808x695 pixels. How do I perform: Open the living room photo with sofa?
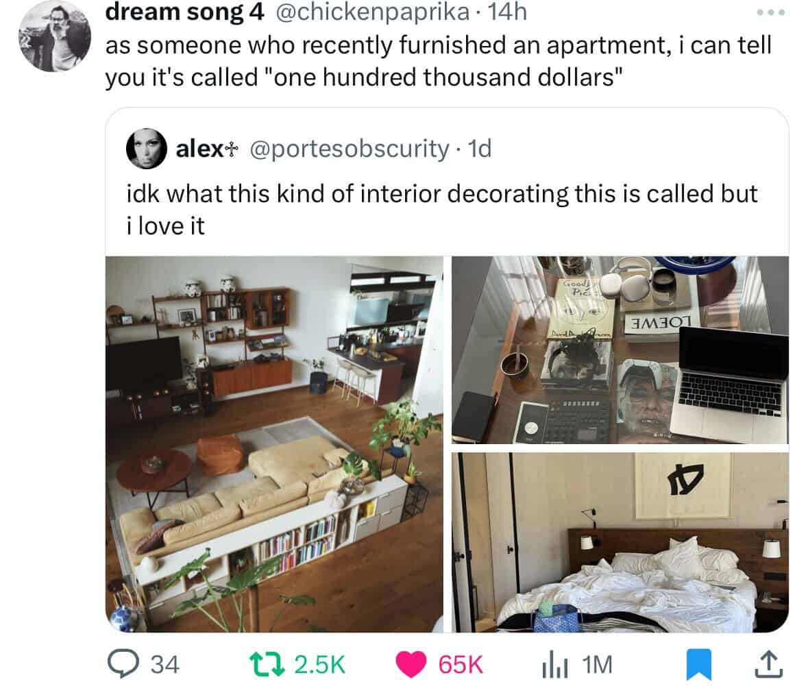(x=275, y=444)
